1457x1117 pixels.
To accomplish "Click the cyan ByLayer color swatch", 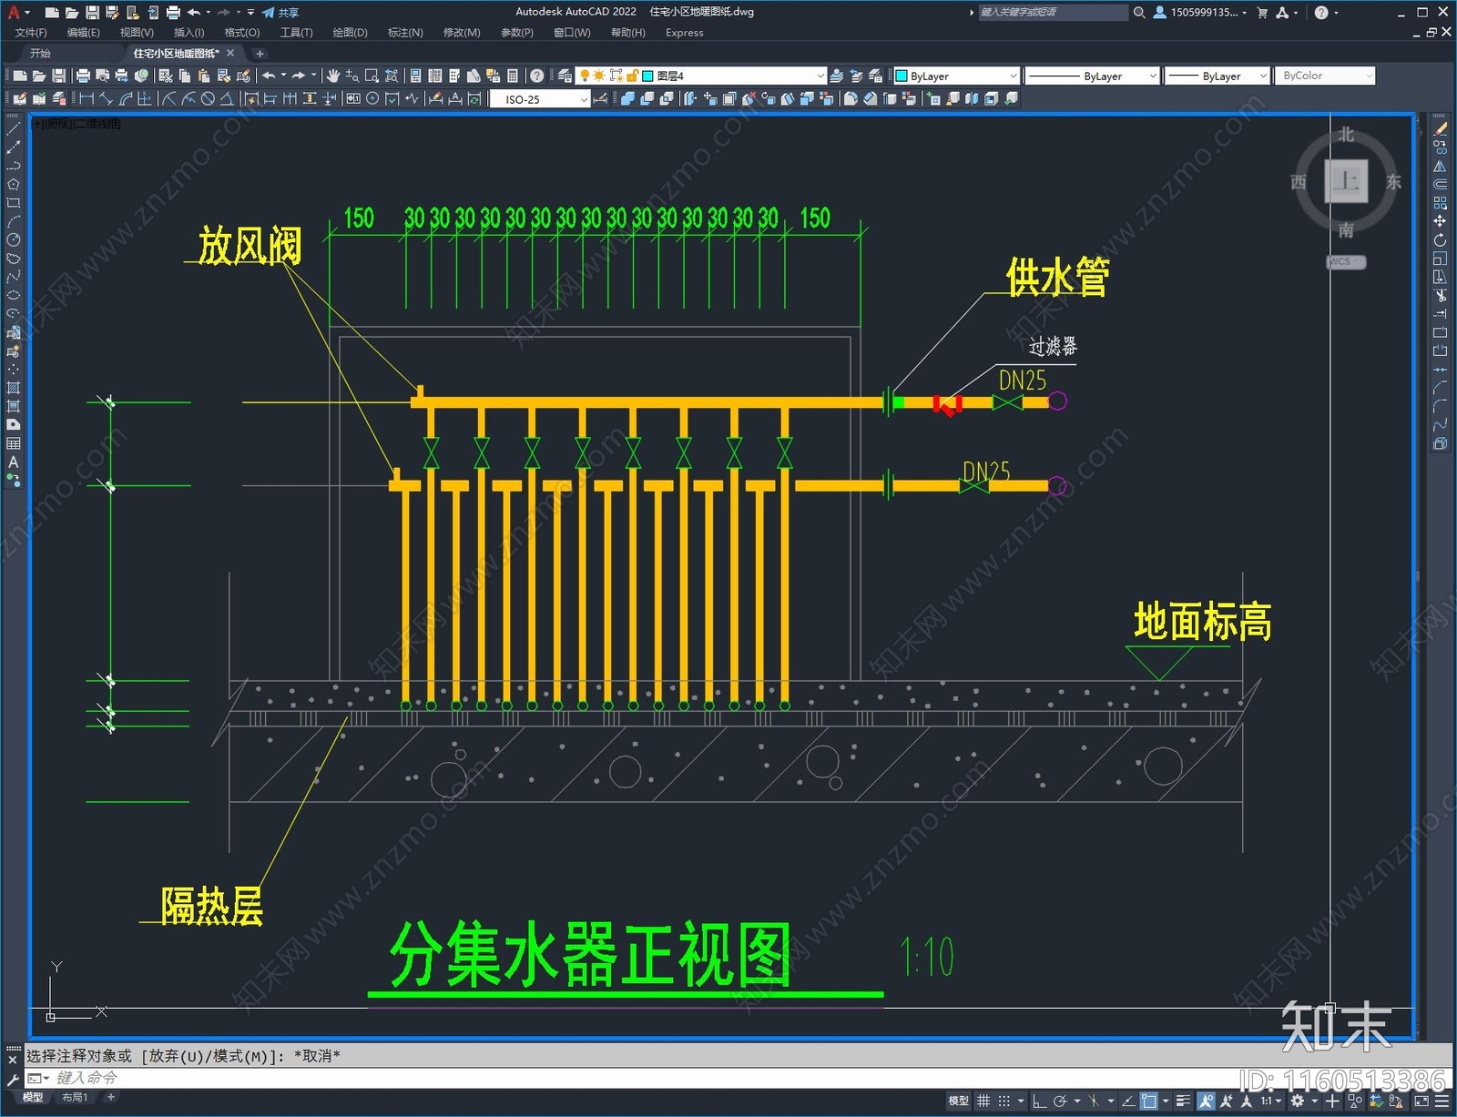I will (x=902, y=76).
